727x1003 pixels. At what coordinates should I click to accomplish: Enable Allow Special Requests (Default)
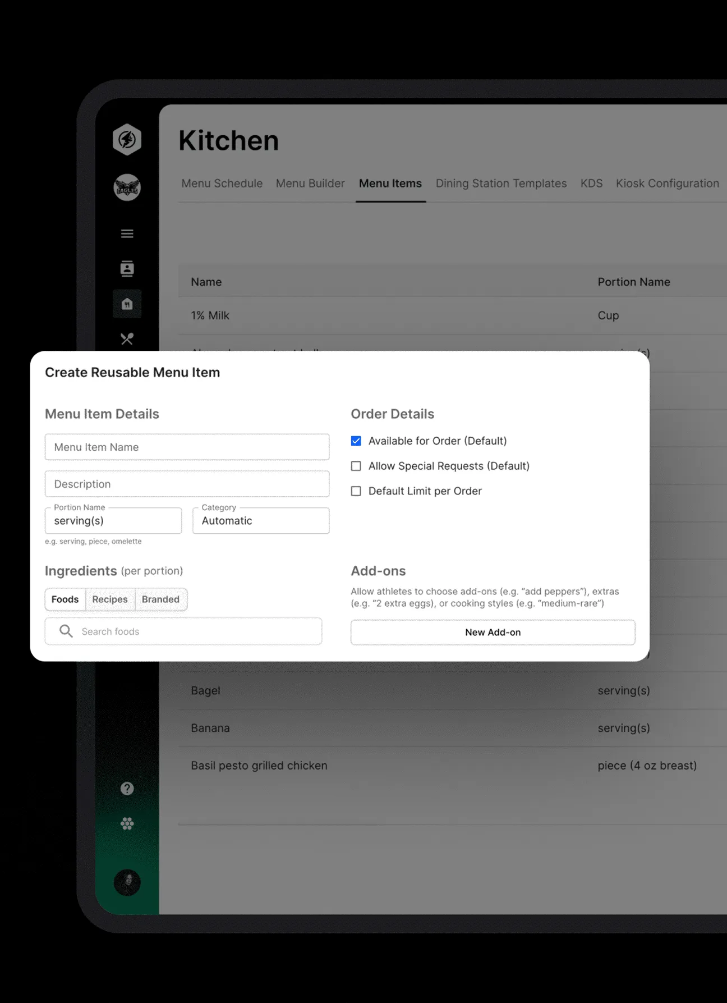[356, 466]
